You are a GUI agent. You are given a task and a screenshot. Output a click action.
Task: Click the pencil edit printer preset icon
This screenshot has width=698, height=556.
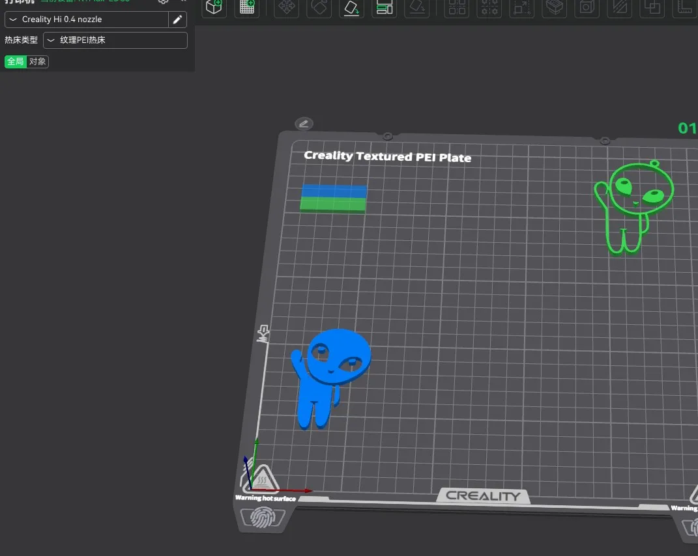tap(178, 20)
